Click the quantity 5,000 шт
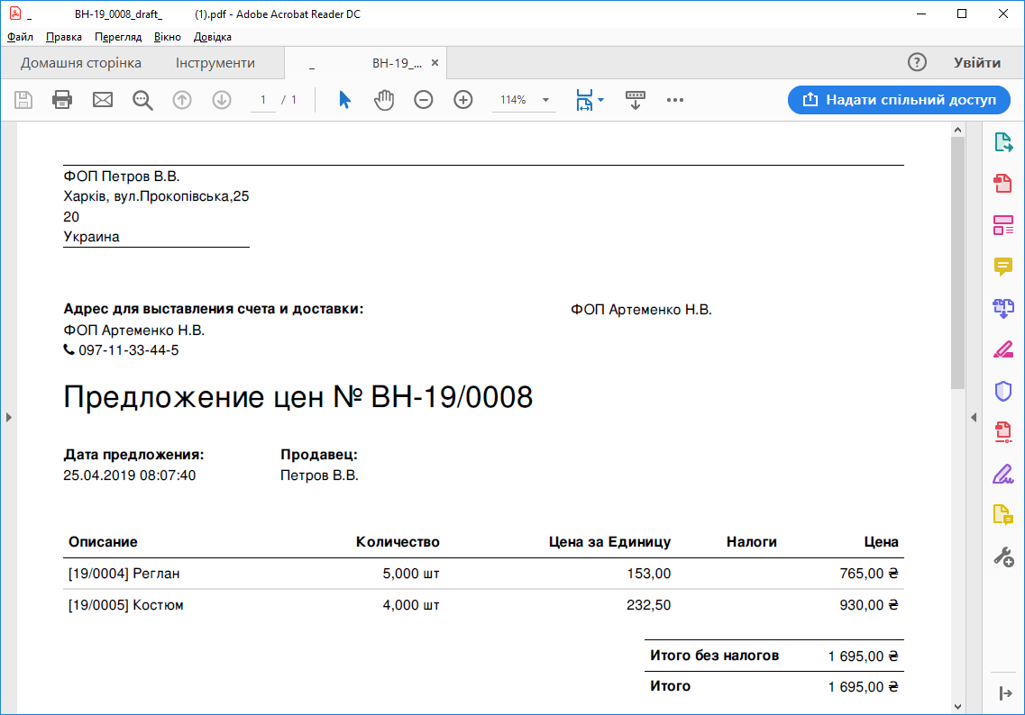1025x715 pixels. 411,574
